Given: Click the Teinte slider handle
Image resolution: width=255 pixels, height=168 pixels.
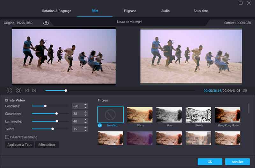Looking at the screenshot, I should [x=53, y=129].
